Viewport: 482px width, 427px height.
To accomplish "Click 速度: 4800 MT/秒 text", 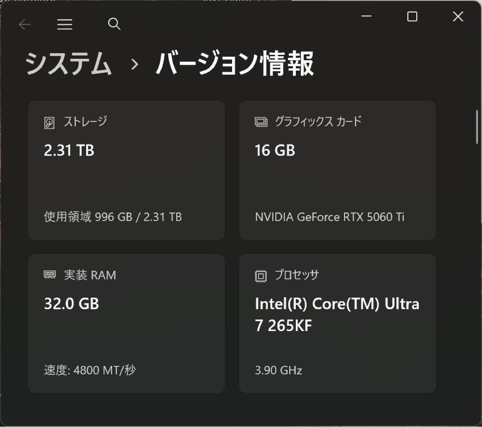I will (90, 370).
